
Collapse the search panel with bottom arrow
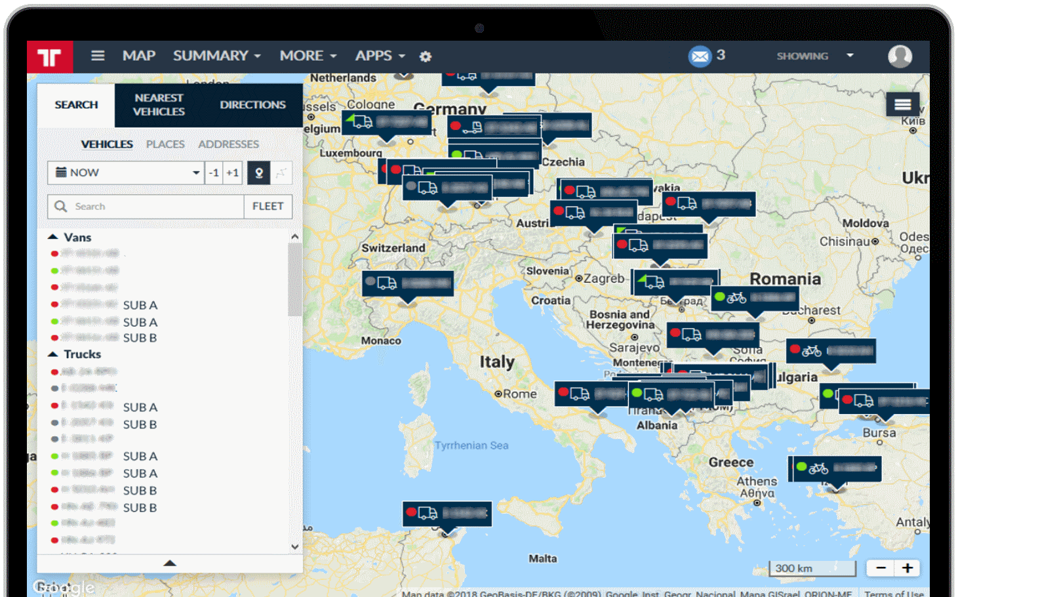pyautogui.click(x=170, y=563)
